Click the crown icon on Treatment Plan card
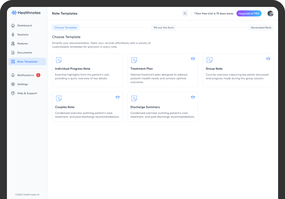 (193, 59)
